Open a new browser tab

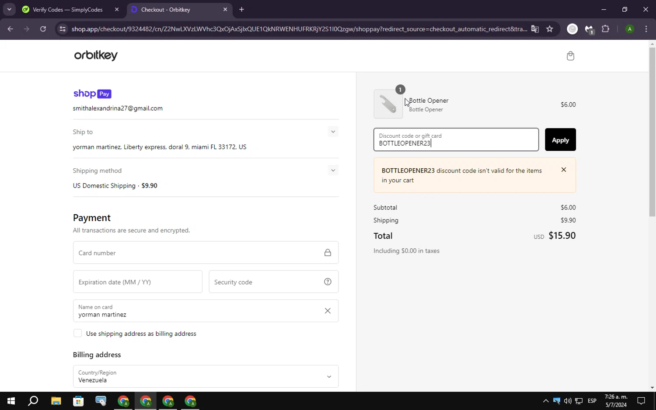[x=241, y=10]
